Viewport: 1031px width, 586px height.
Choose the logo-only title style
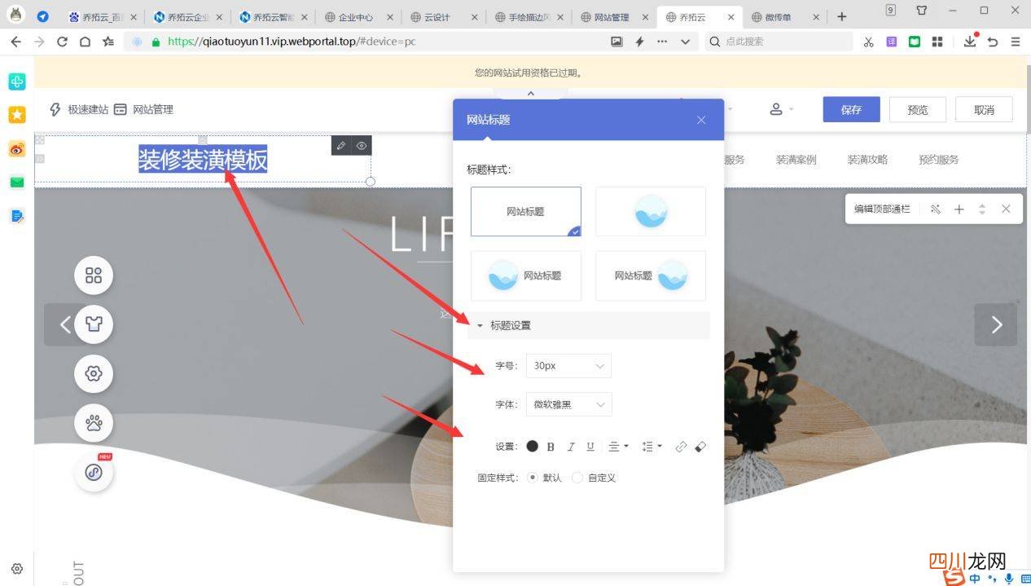[x=651, y=212]
